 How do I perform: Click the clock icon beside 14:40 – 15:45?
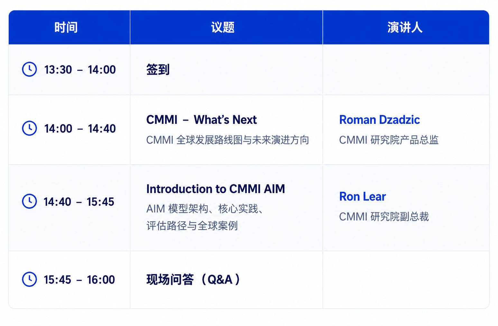(x=29, y=201)
